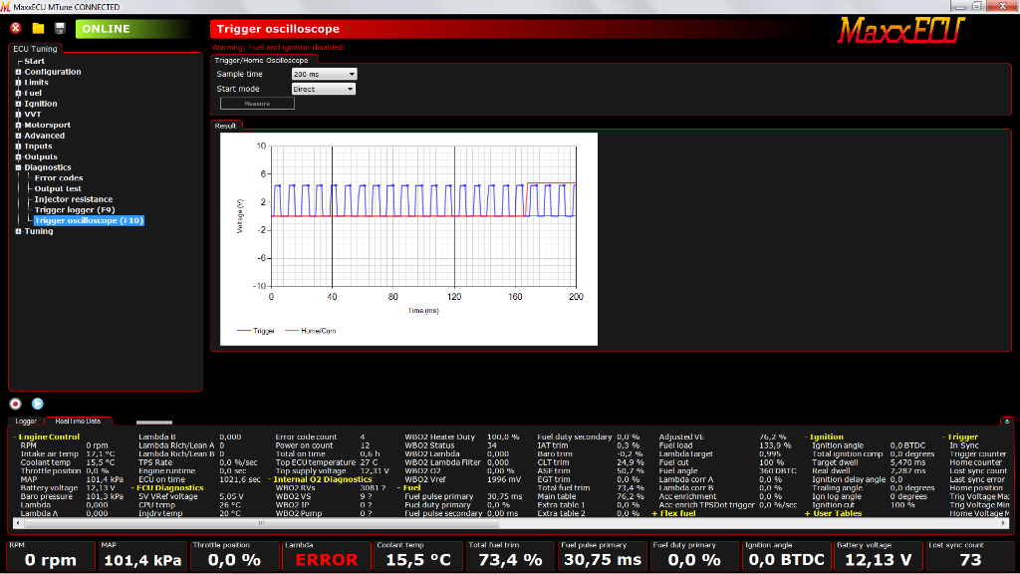This screenshot has height=574, width=1020.
Task: Collapse the Diagnostics tree node
Action: [x=18, y=167]
